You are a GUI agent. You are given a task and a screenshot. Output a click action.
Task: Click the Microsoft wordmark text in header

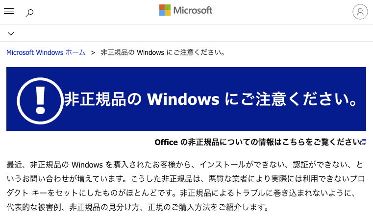[193, 10]
